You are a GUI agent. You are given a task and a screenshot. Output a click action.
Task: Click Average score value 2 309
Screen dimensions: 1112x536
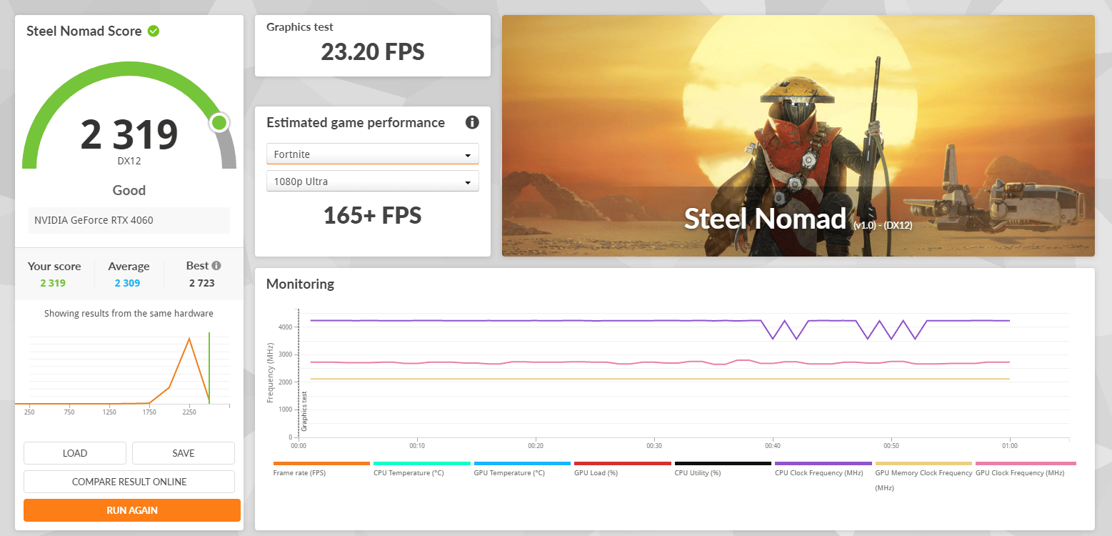click(x=127, y=283)
